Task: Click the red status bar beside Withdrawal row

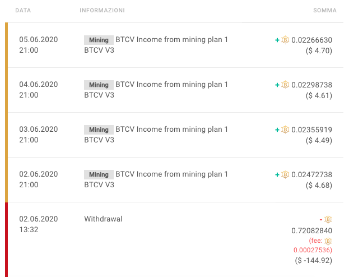Action: (7, 239)
